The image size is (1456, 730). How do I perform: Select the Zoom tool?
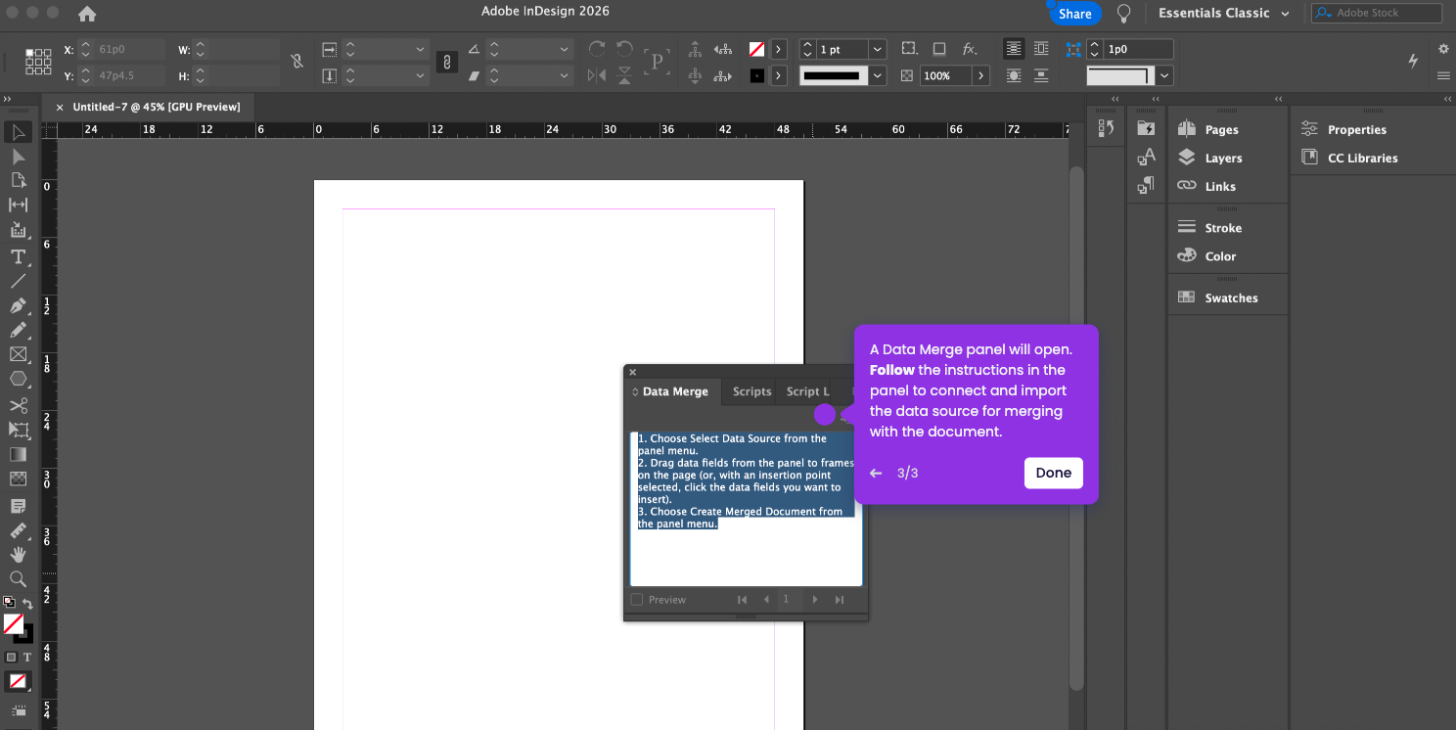19,579
